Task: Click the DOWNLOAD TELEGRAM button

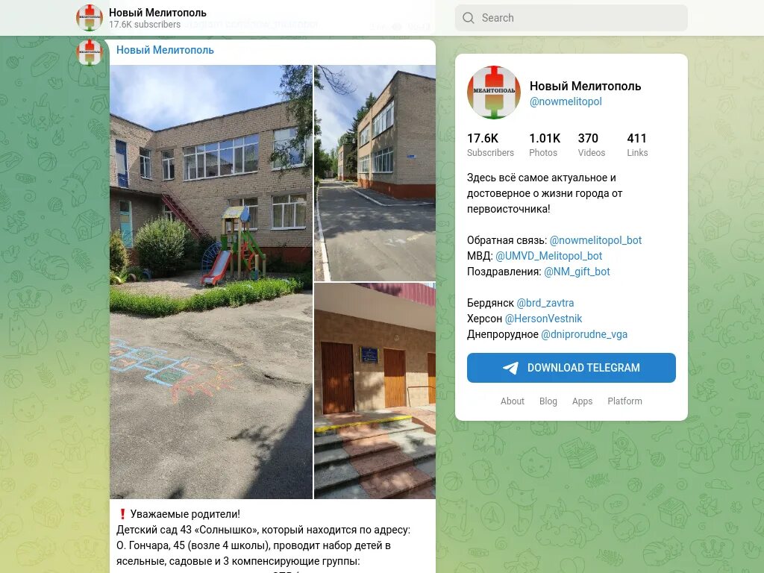Action: (571, 368)
